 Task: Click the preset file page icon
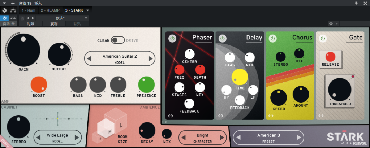tap(22, 18)
